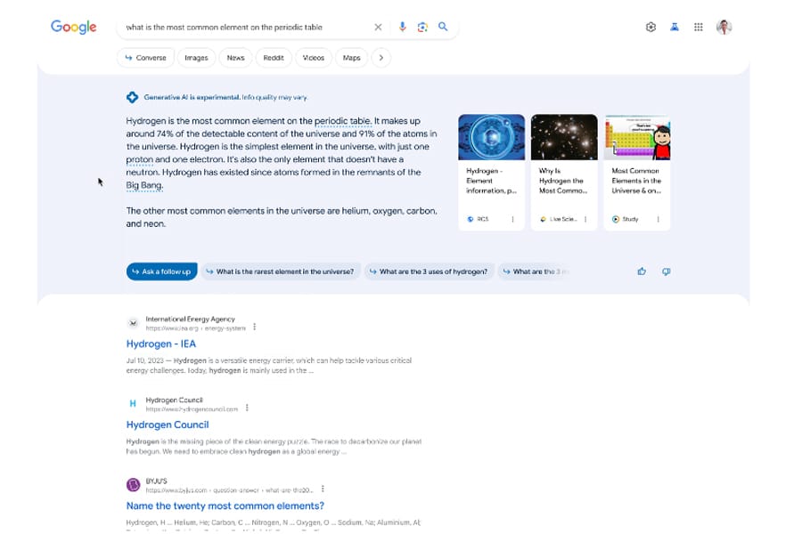
Task: Open 'Name the twenty most common elements?' result
Action: click(225, 506)
